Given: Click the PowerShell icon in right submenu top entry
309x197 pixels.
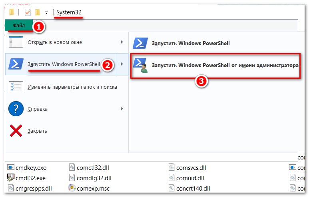Looking at the screenshot, I should 140,43.
